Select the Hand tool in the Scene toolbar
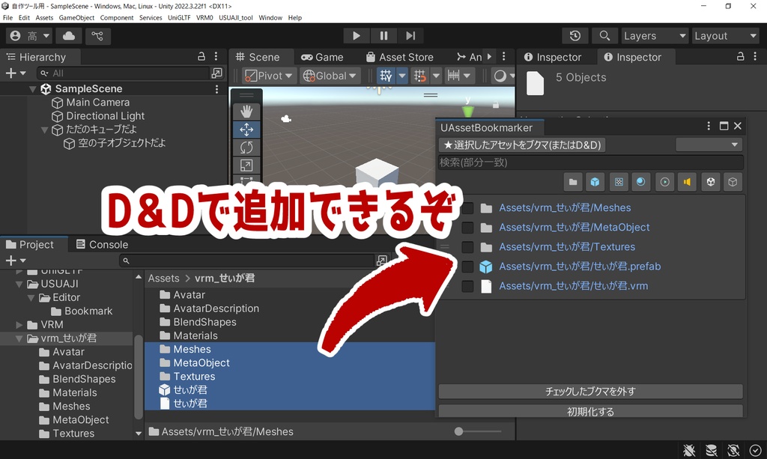 click(x=247, y=110)
